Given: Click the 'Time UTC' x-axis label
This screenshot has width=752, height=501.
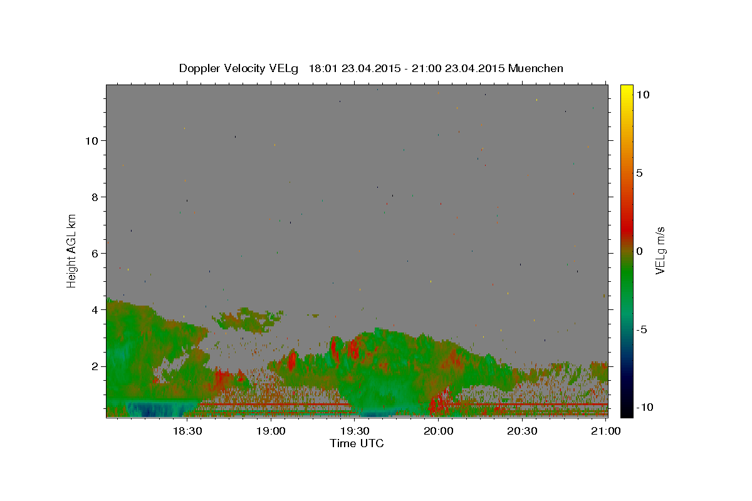Looking at the screenshot, I should click(x=357, y=443).
